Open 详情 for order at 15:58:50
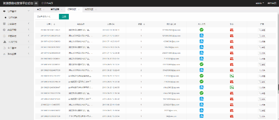Viewport: 279px width, 120px height. coord(262,111)
